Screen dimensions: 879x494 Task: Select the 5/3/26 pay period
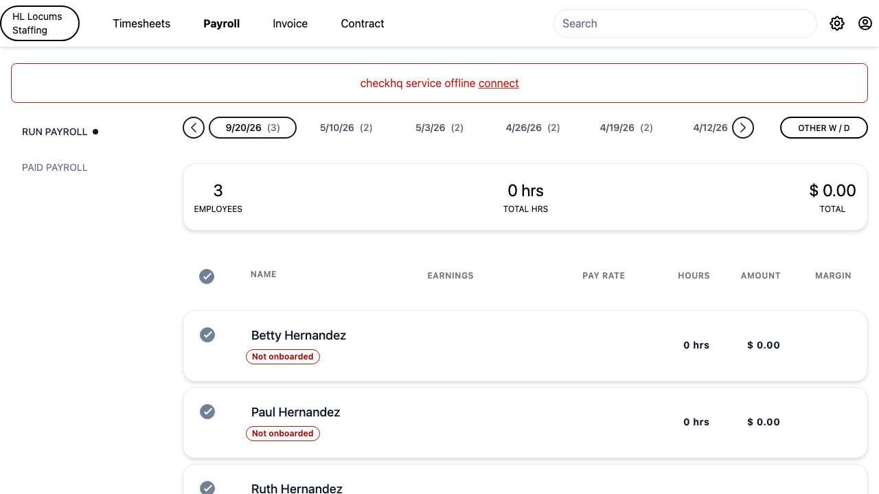[439, 128]
